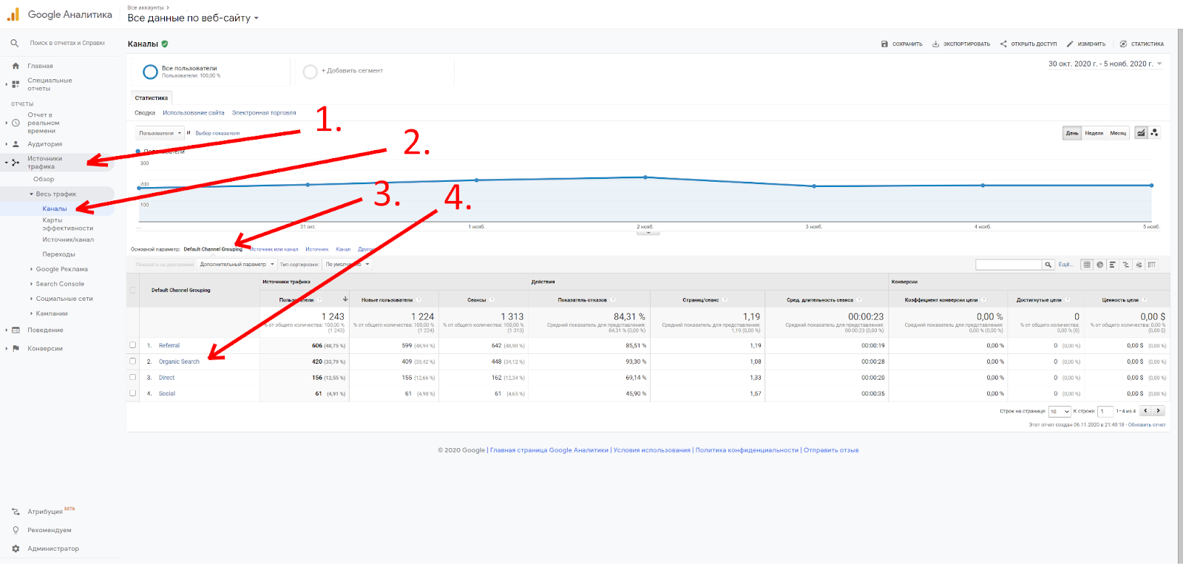This screenshot has height=564, width=1183.
Task: Click help icon next to Сеансы
Action: click(x=492, y=300)
